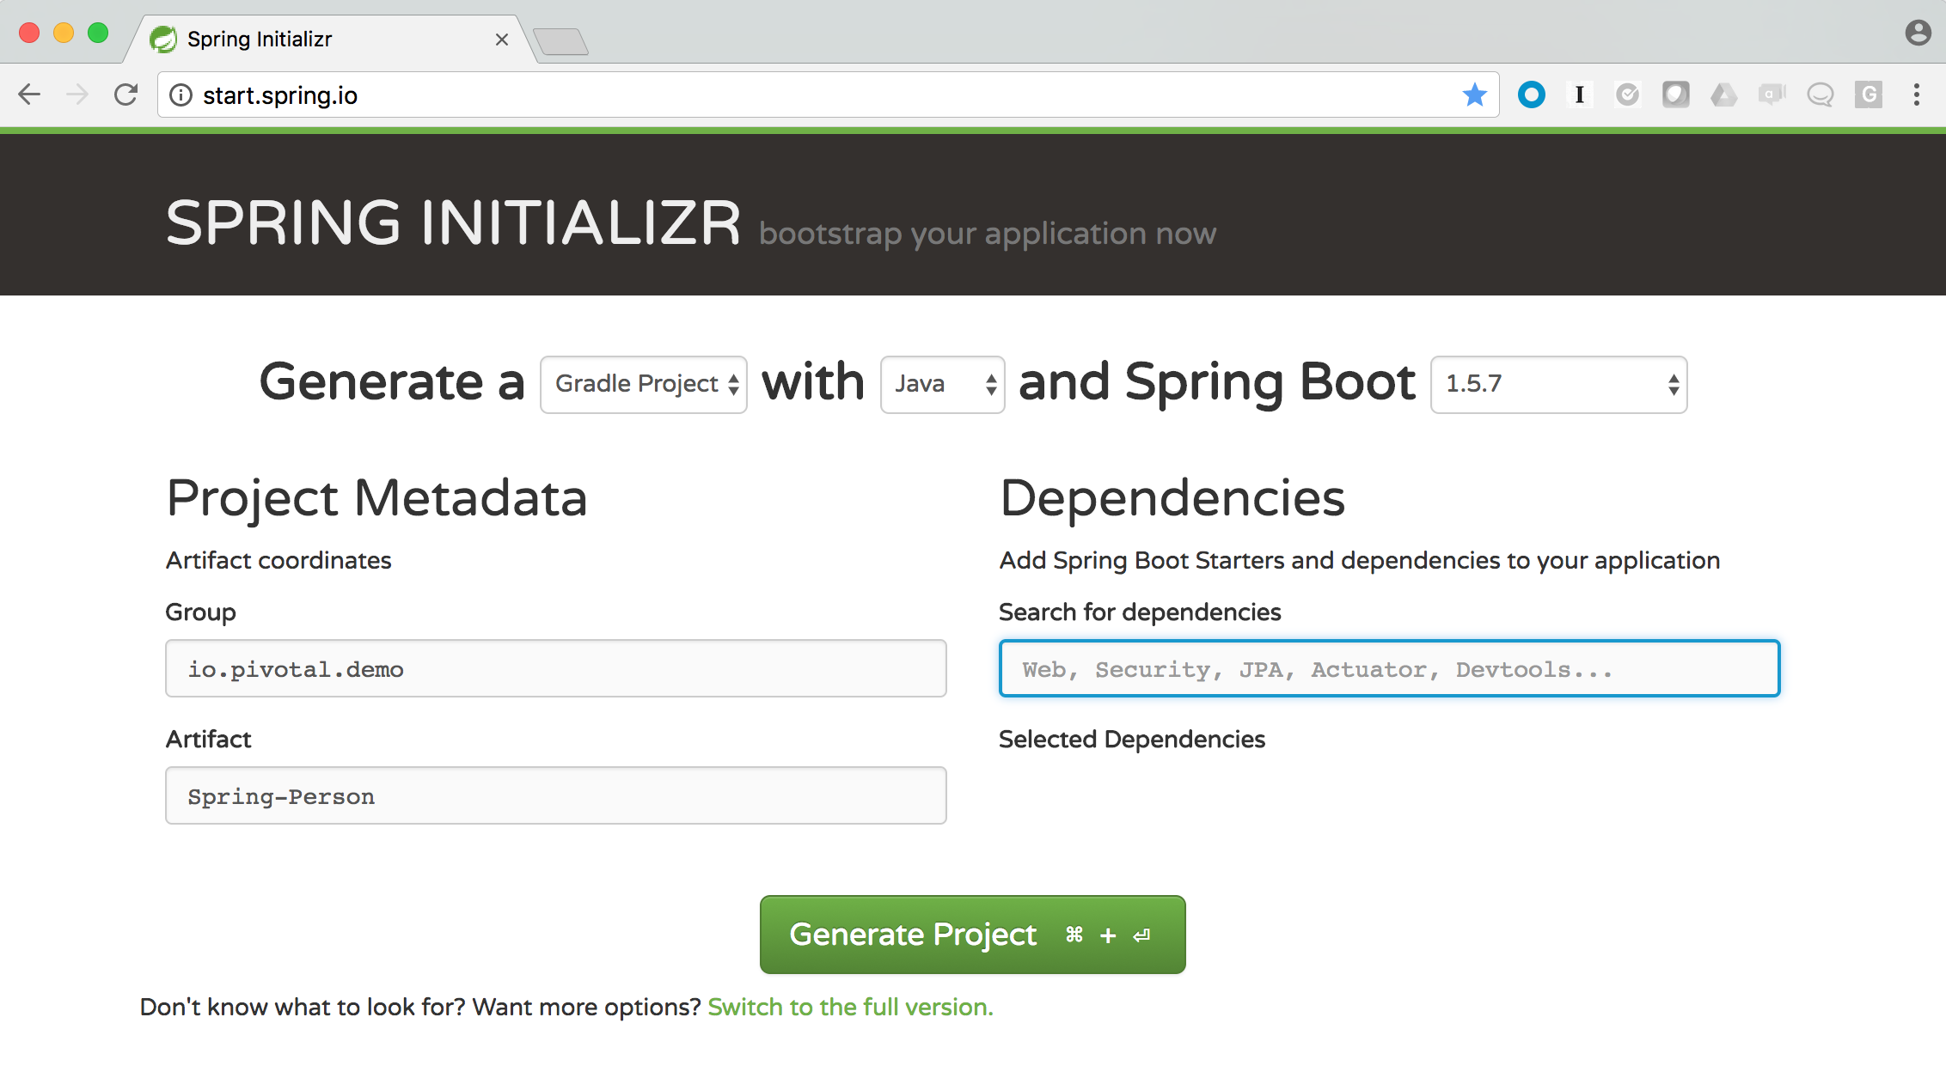Open the blue circle browser extension
Viewport: 1946px width, 1072px height.
(1532, 94)
